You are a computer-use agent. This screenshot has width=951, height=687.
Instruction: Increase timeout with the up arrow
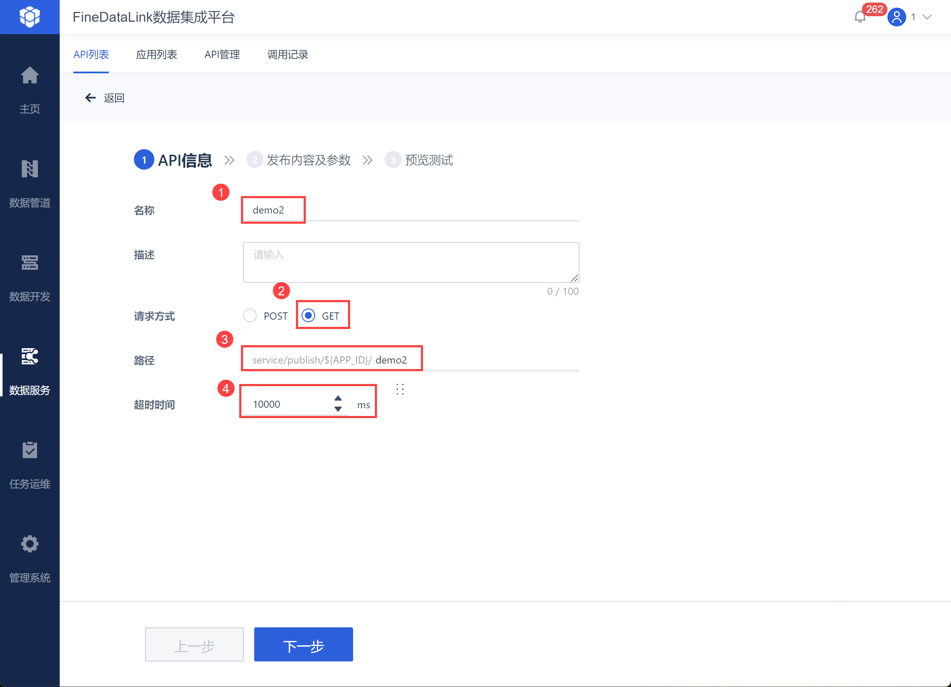pyautogui.click(x=338, y=398)
